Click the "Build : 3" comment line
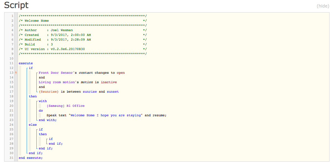Image resolution: width=332 pixels, height=163 pixels. pyautogui.click(x=83, y=44)
